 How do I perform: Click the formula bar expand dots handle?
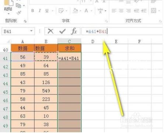click(x=40, y=31)
